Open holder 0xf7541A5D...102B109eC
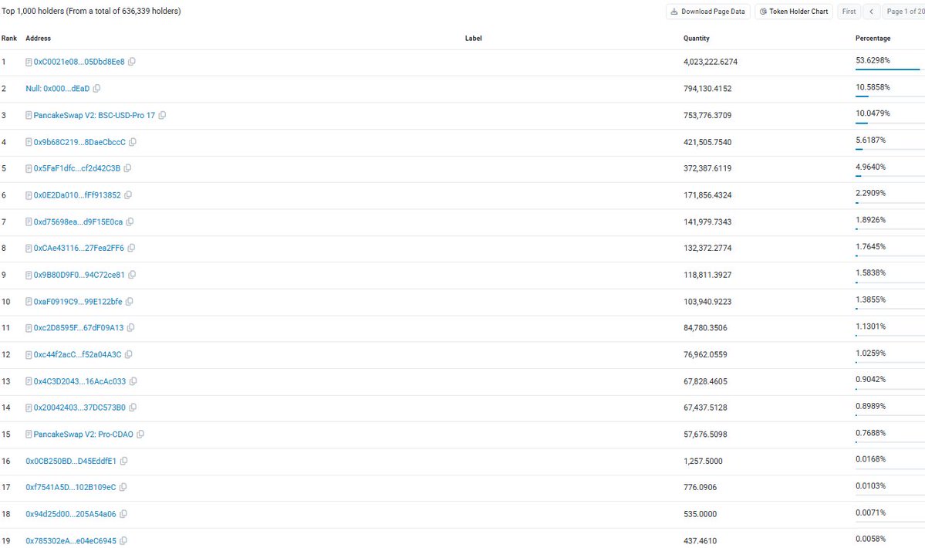This screenshot has height=548, width=925. coord(71,487)
